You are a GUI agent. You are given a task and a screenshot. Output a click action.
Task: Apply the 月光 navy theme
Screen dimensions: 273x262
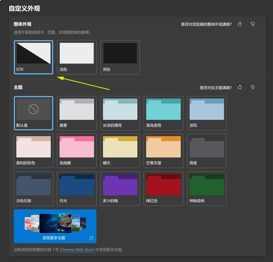[77, 189]
